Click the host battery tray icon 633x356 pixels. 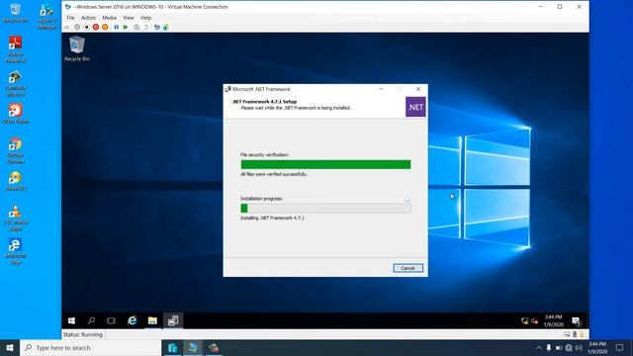559,347
